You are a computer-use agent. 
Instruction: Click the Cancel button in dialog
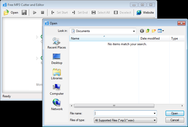pos(174,120)
